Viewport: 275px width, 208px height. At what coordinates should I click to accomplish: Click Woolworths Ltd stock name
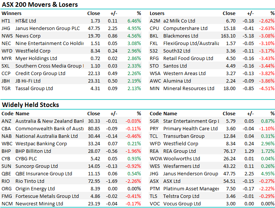(x=181, y=158)
